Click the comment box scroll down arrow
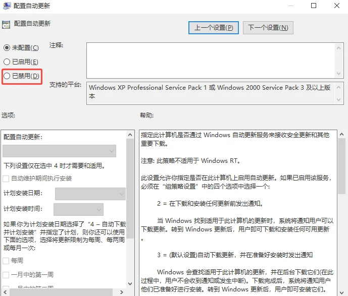The height and width of the screenshot is (296, 348). tap(339, 74)
